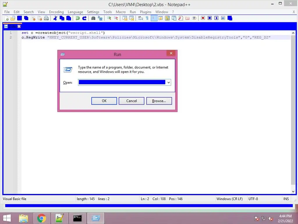Play back the recorded macro
The height and width of the screenshot is (224, 298).
(216, 18)
